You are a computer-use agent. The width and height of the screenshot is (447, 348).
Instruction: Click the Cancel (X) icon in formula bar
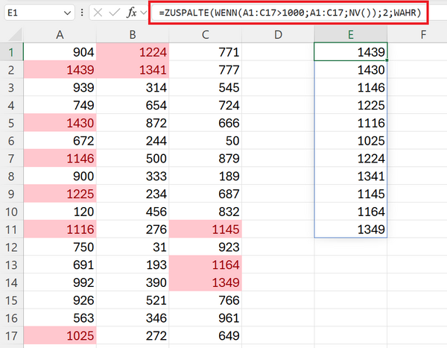click(98, 13)
